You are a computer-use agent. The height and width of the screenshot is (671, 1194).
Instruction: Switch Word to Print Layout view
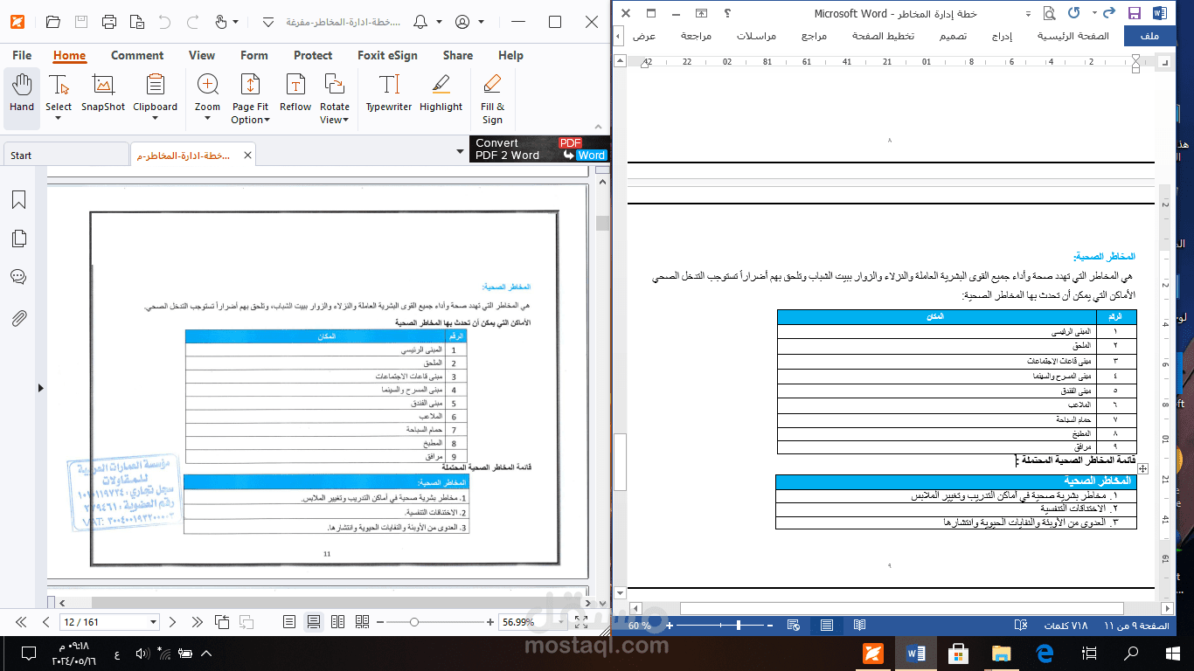coord(825,624)
